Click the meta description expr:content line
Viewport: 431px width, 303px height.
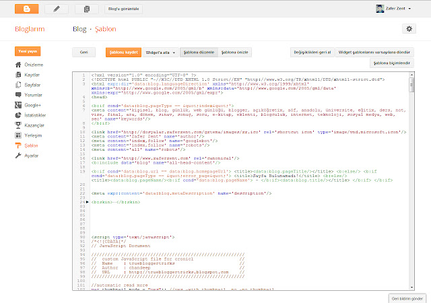point(181,193)
